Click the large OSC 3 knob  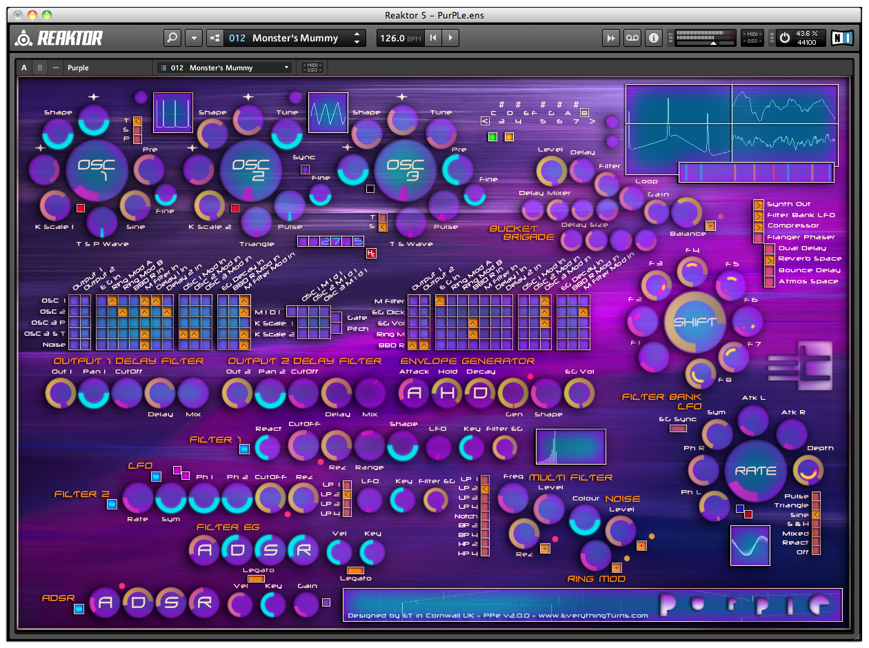point(405,170)
